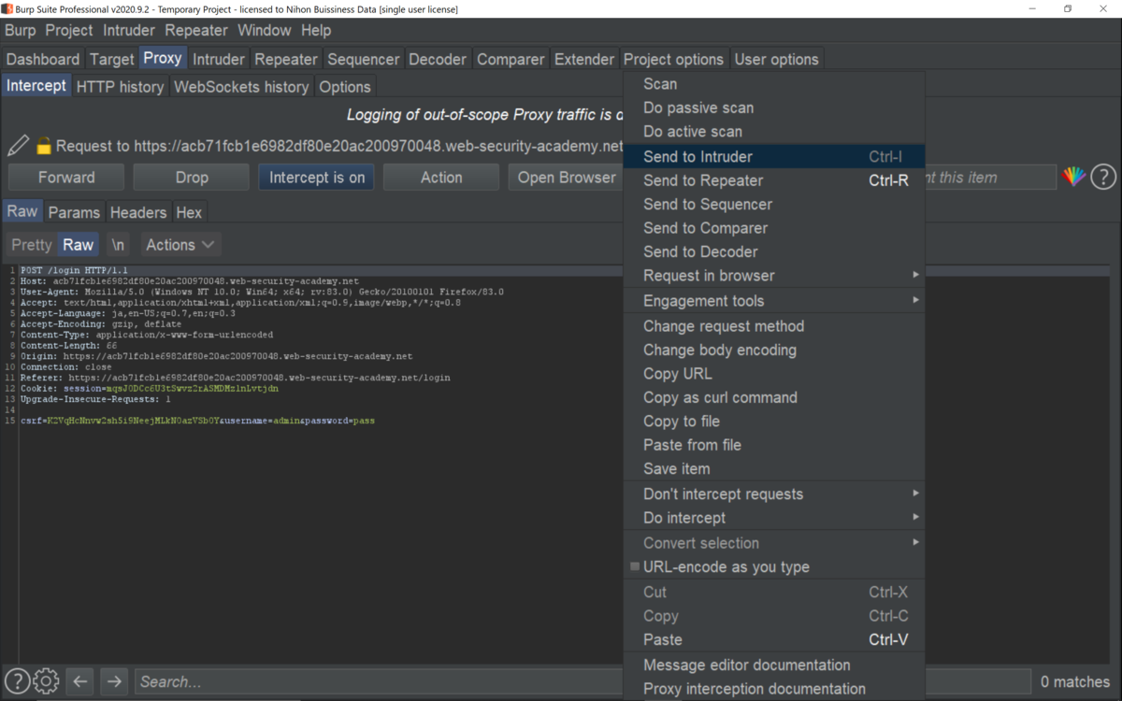This screenshot has height=701, width=1122.
Task: Go to previous search match arrow
Action: pyautogui.click(x=80, y=681)
